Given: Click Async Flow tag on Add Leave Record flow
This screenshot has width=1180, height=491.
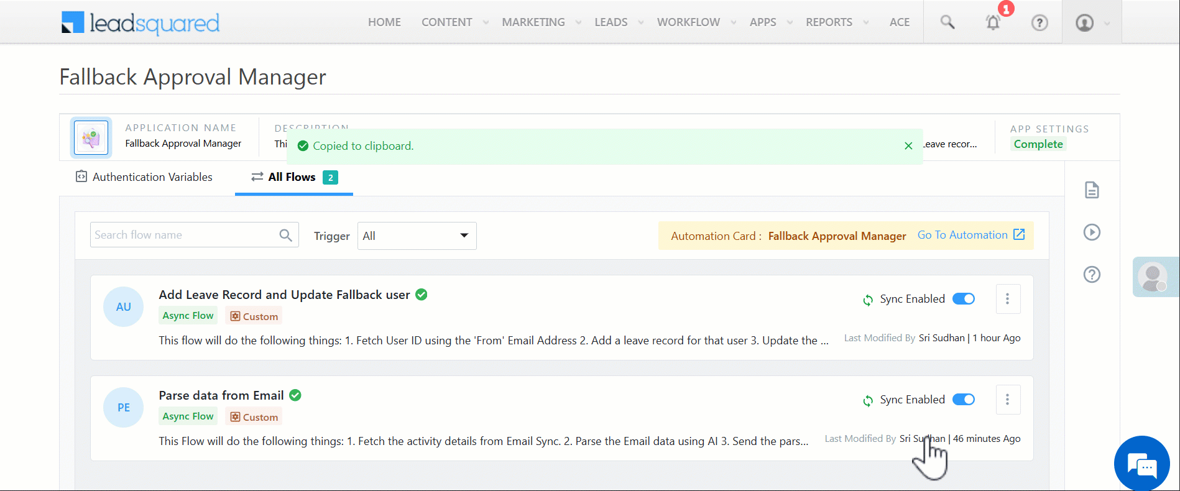Looking at the screenshot, I should (188, 316).
